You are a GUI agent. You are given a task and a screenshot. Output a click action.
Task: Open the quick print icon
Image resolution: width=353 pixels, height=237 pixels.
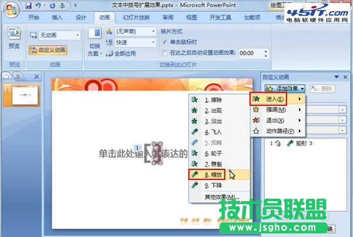pos(62,5)
